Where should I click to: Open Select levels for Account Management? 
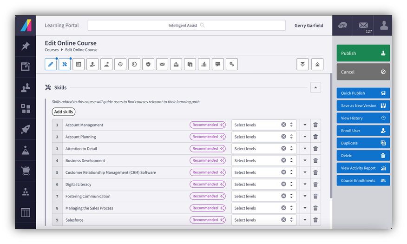coord(264,125)
